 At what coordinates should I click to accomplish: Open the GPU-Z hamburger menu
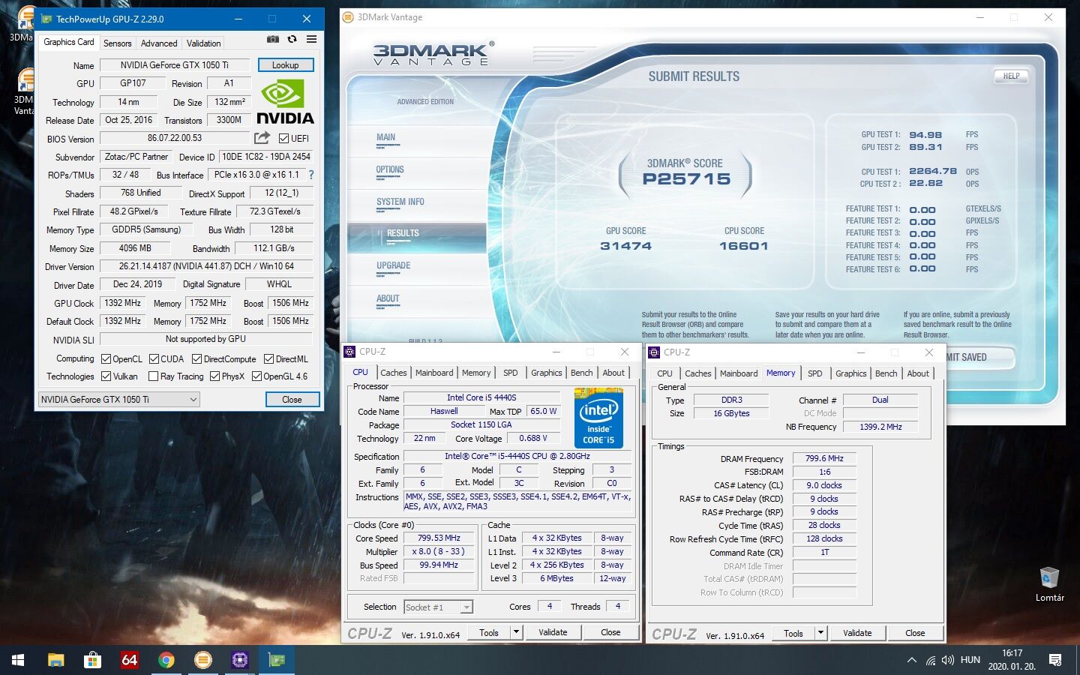[311, 39]
